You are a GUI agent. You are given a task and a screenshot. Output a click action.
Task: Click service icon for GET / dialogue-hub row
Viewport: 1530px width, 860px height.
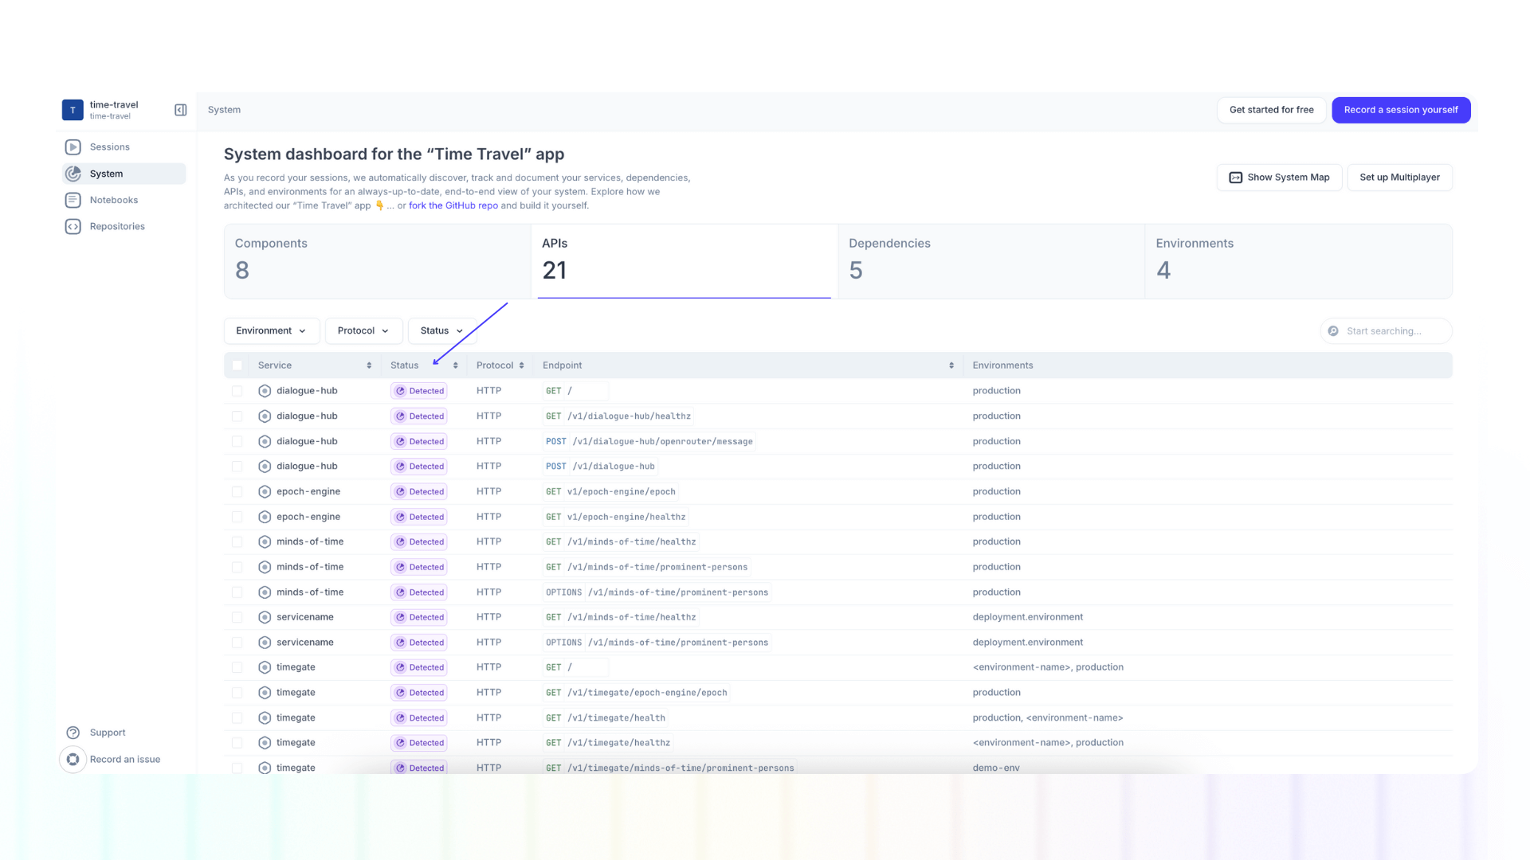pos(265,391)
